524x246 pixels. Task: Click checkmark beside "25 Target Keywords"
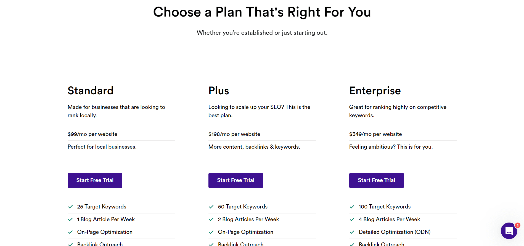[70, 207]
